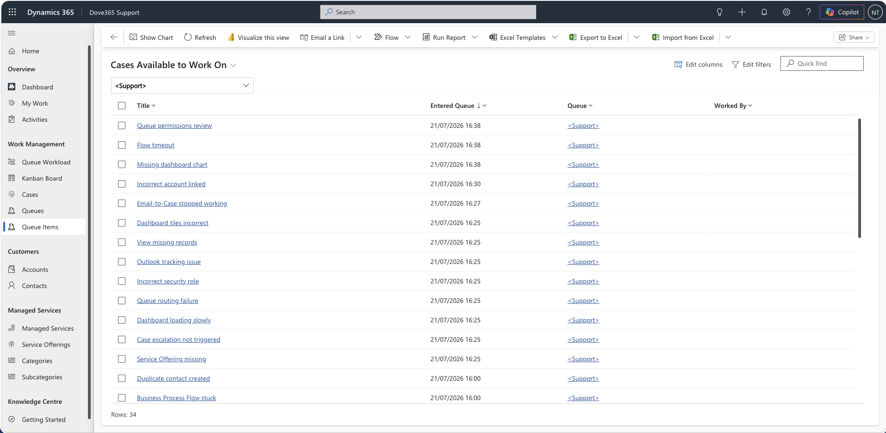Check the Queue permissions review row
The image size is (886, 433).
122,126
